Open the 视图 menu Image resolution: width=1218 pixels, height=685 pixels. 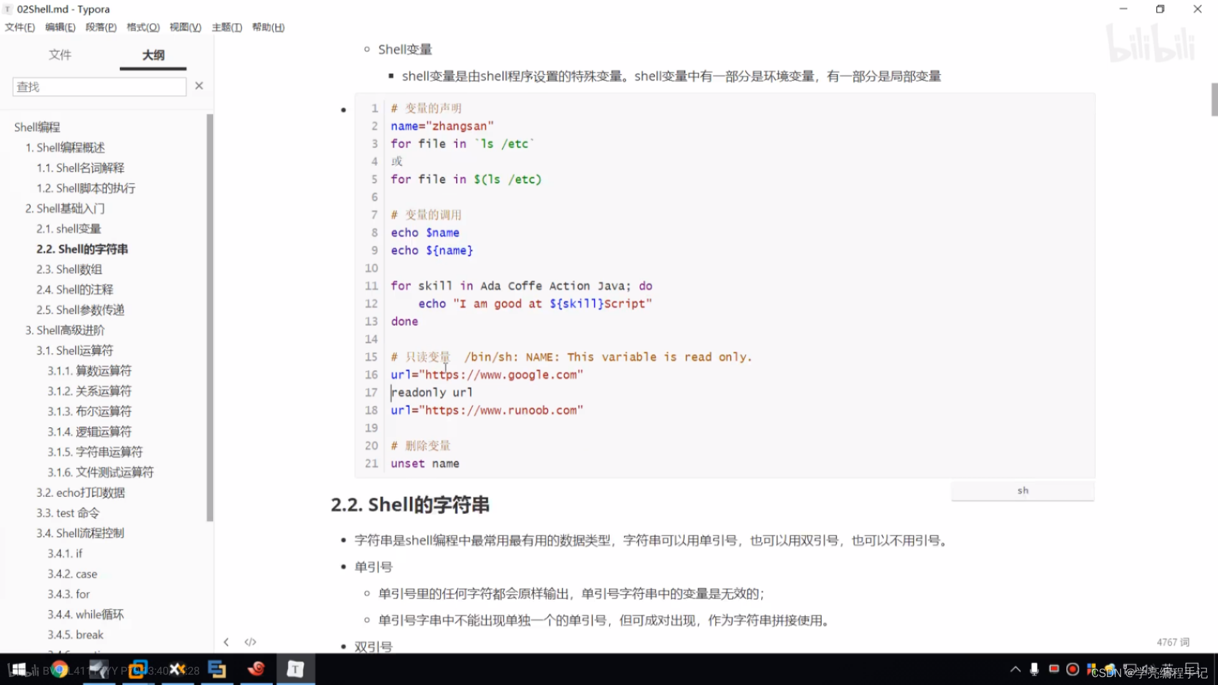coord(185,27)
